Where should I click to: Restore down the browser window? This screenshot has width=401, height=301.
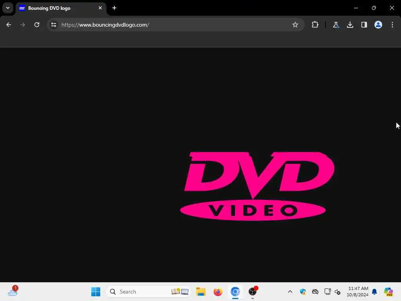(374, 8)
